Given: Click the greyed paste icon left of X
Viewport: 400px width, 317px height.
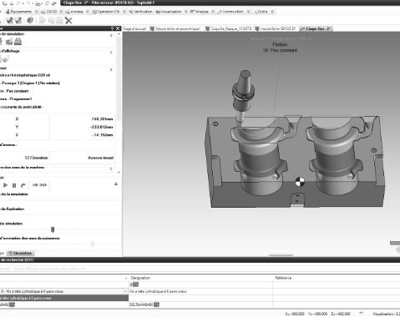Looking at the screenshot, I should tap(59, 20).
